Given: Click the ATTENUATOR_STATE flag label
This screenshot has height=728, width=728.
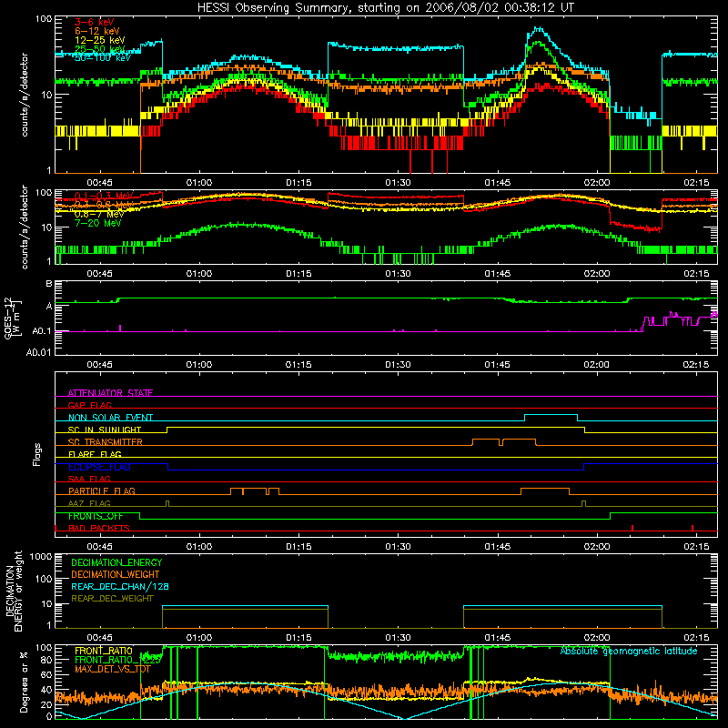Looking at the screenshot, I should coord(110,393).
